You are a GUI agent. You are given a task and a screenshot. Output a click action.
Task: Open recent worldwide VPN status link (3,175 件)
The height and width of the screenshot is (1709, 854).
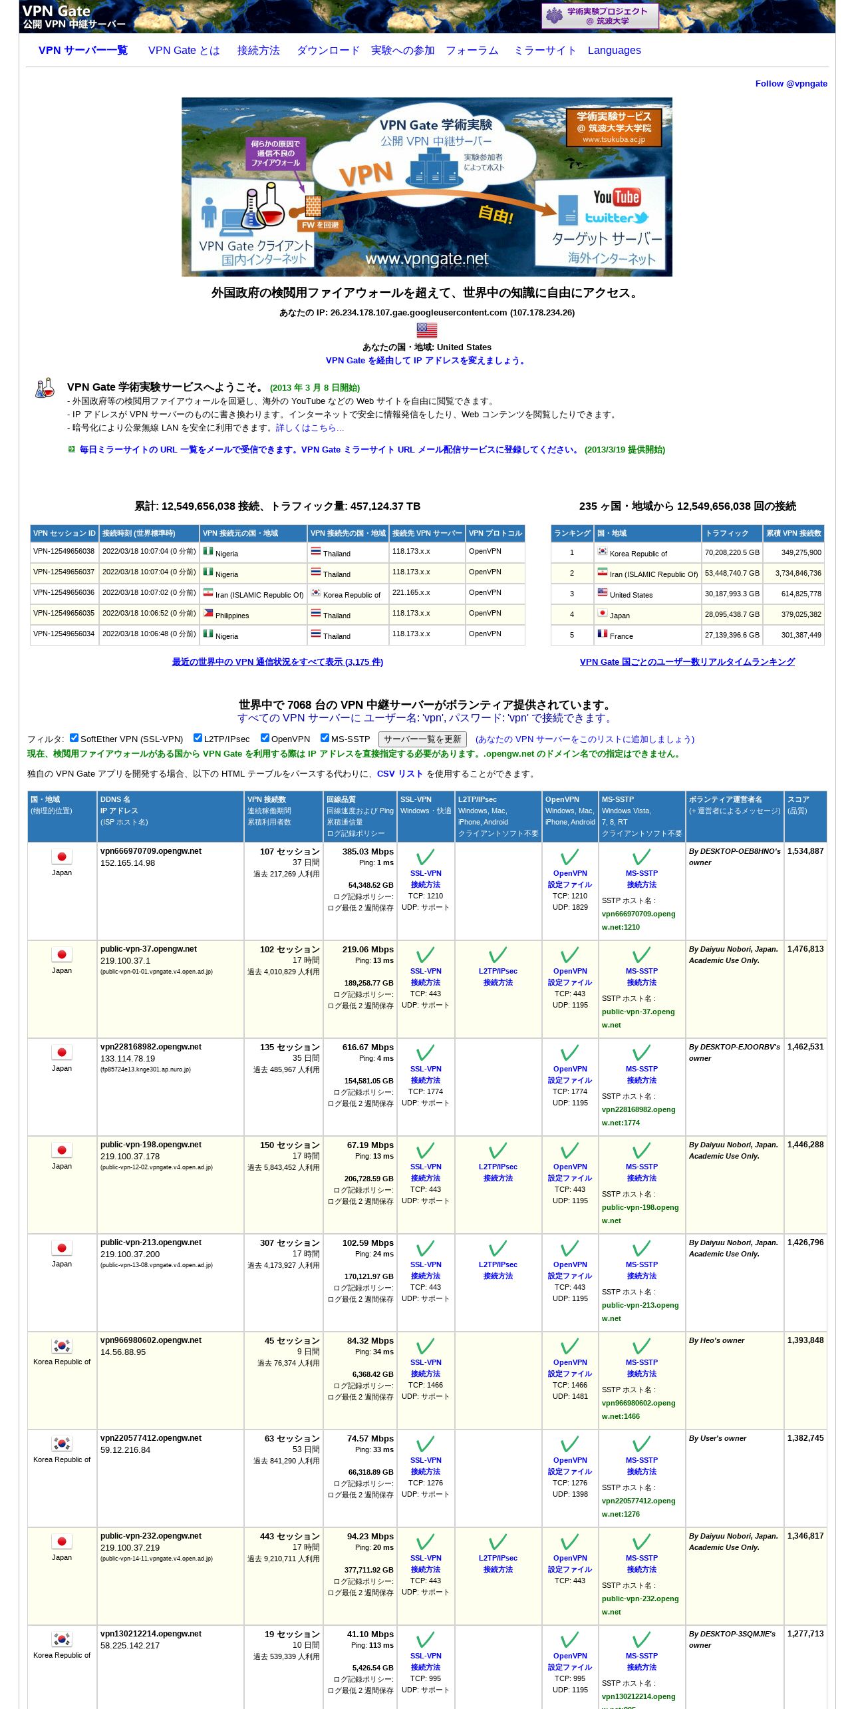point(277,662)
